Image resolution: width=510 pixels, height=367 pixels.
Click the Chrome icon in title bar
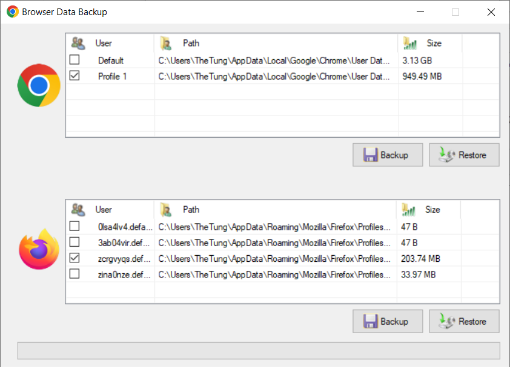(12, 12)
